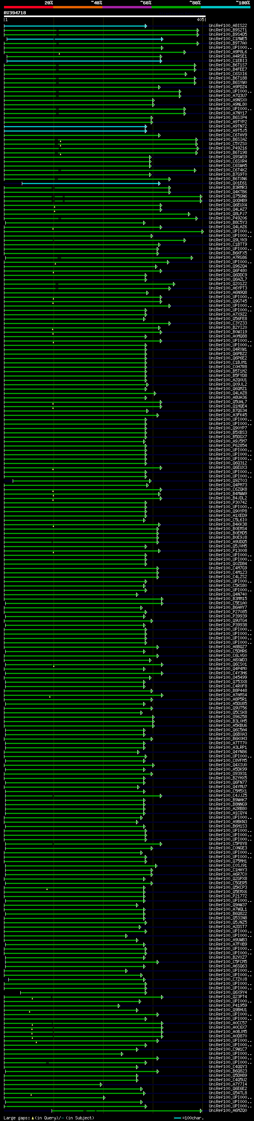Viewport: 254px width, 1121px height.
Task: Select the UniRef100_B6SIP4 label
Action: [x=228, y=117]
